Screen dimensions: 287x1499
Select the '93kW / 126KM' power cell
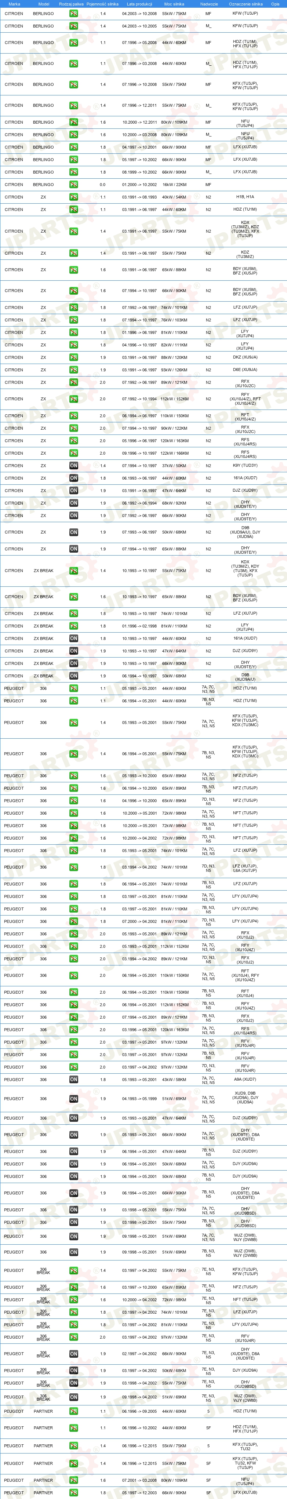coord(174,370)
